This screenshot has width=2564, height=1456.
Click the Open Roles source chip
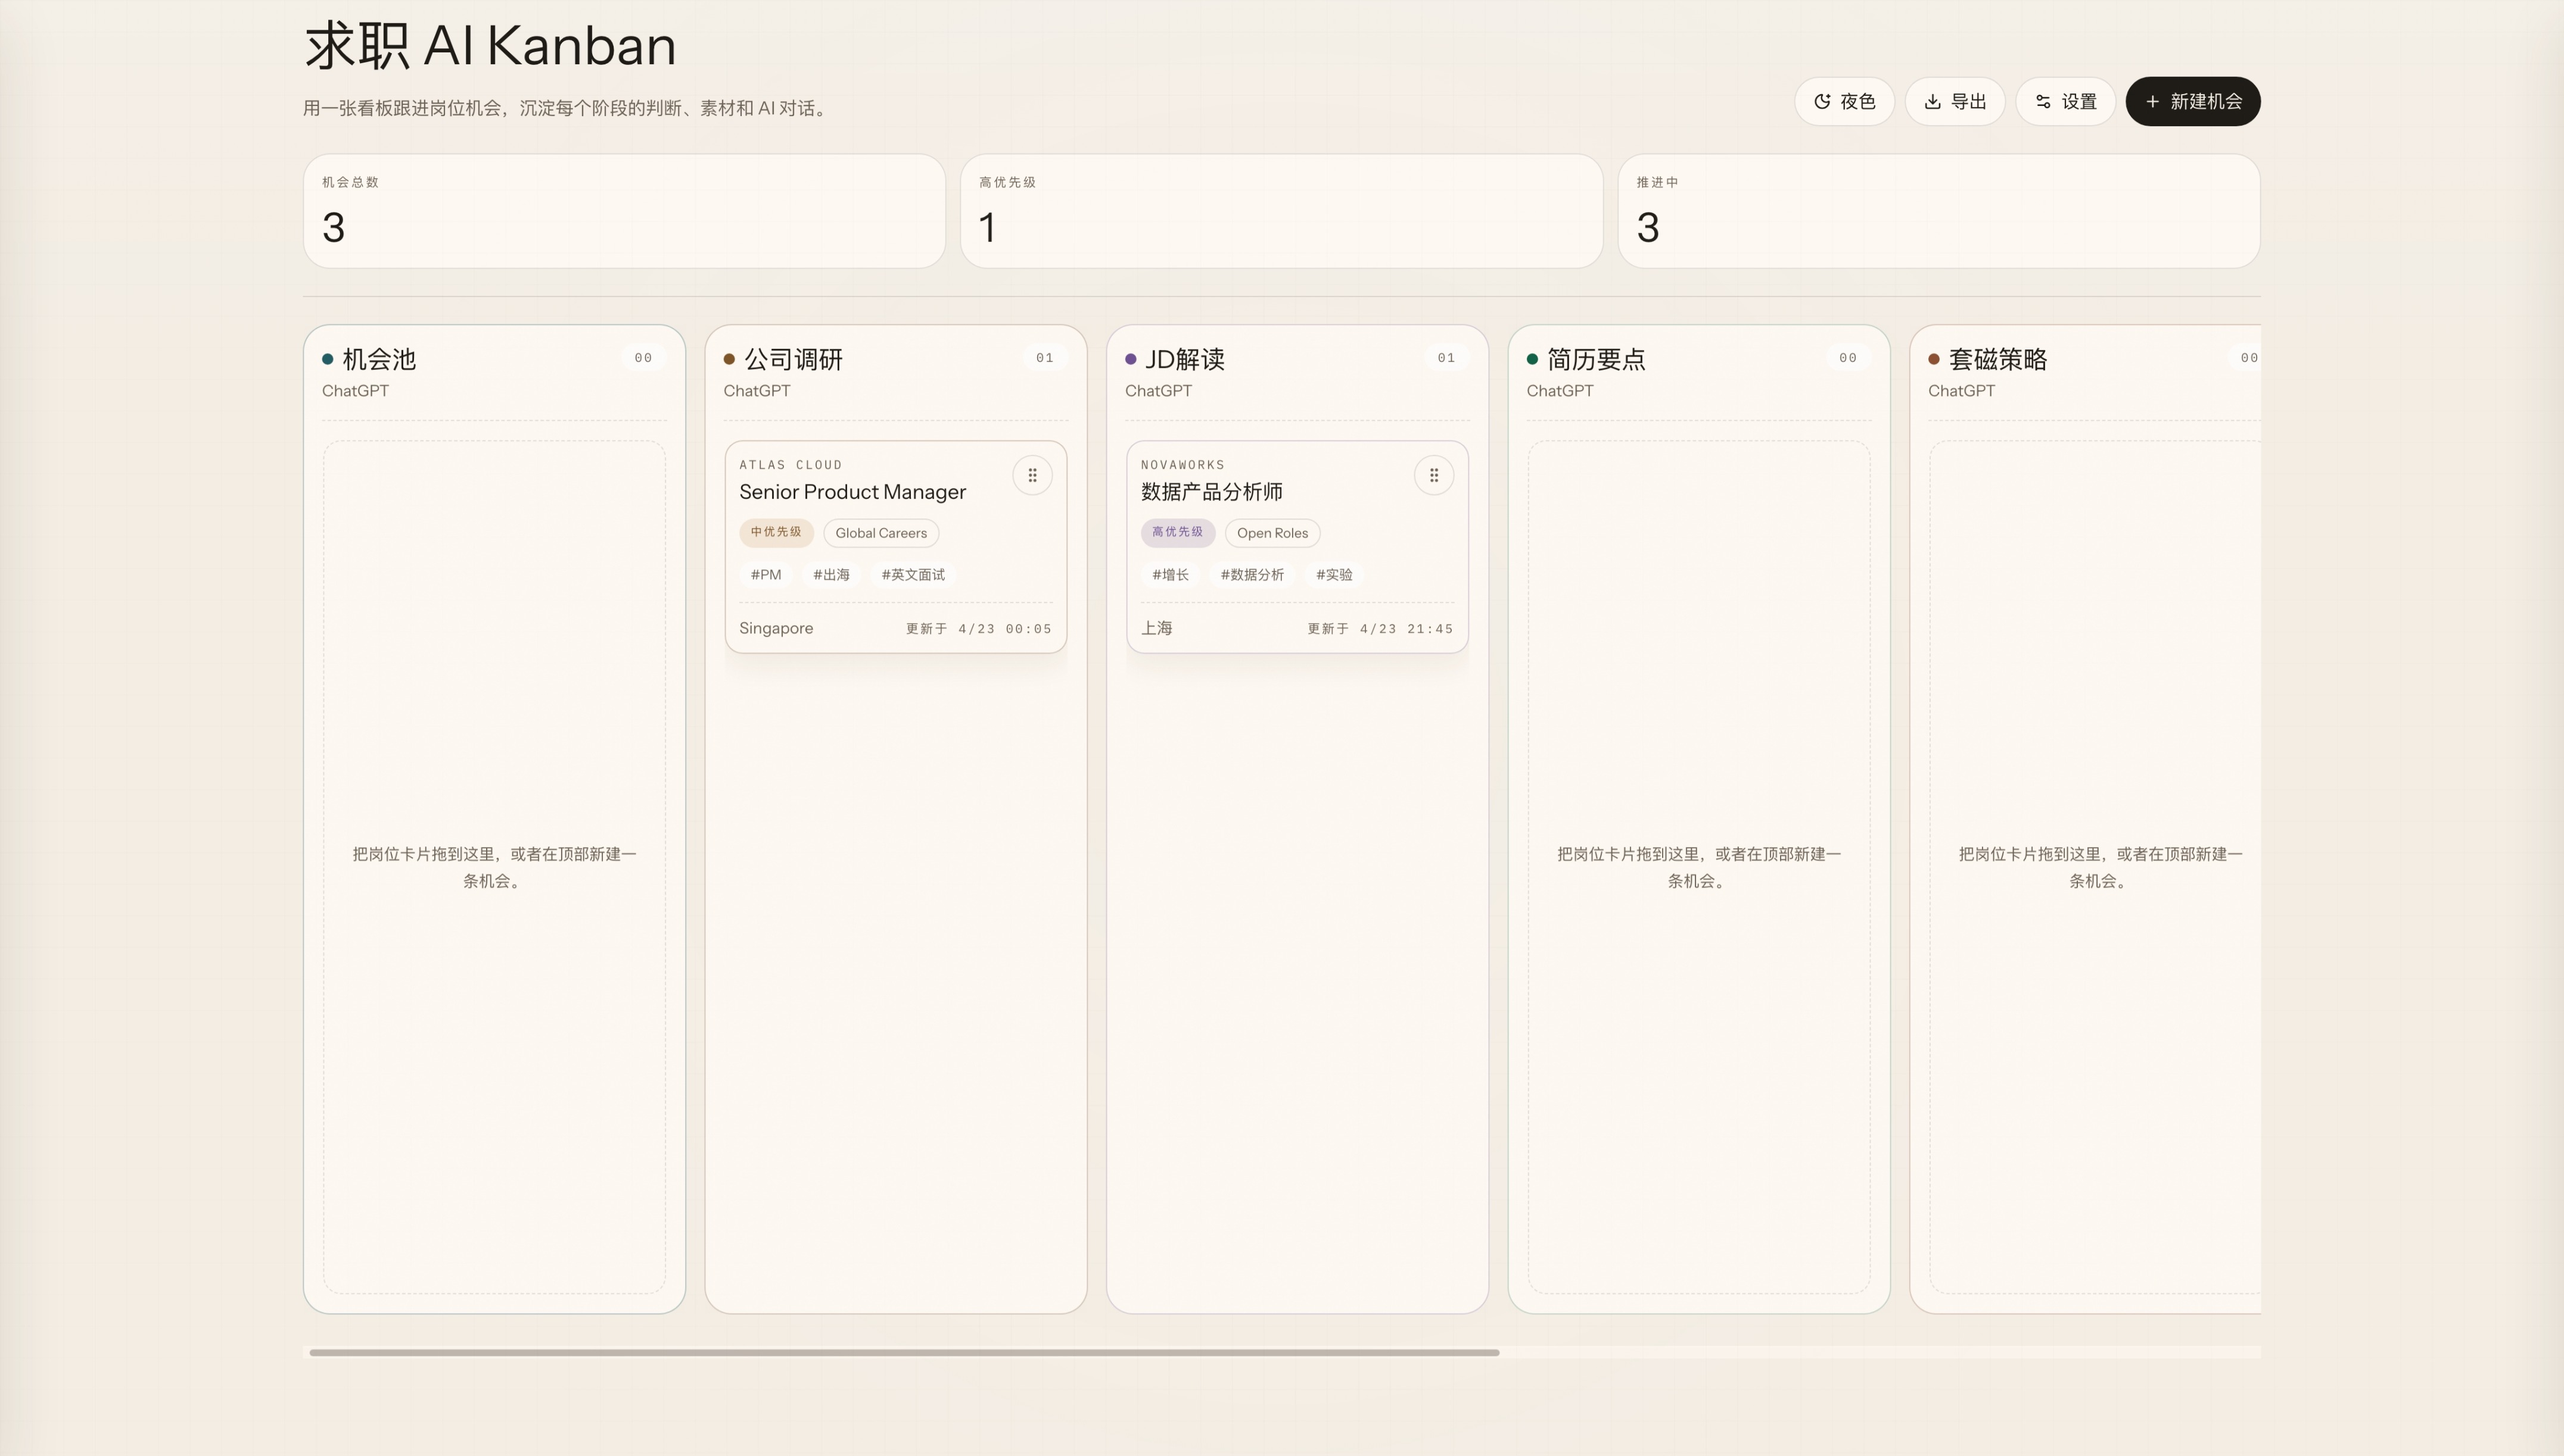click(x=1272, y=533)
